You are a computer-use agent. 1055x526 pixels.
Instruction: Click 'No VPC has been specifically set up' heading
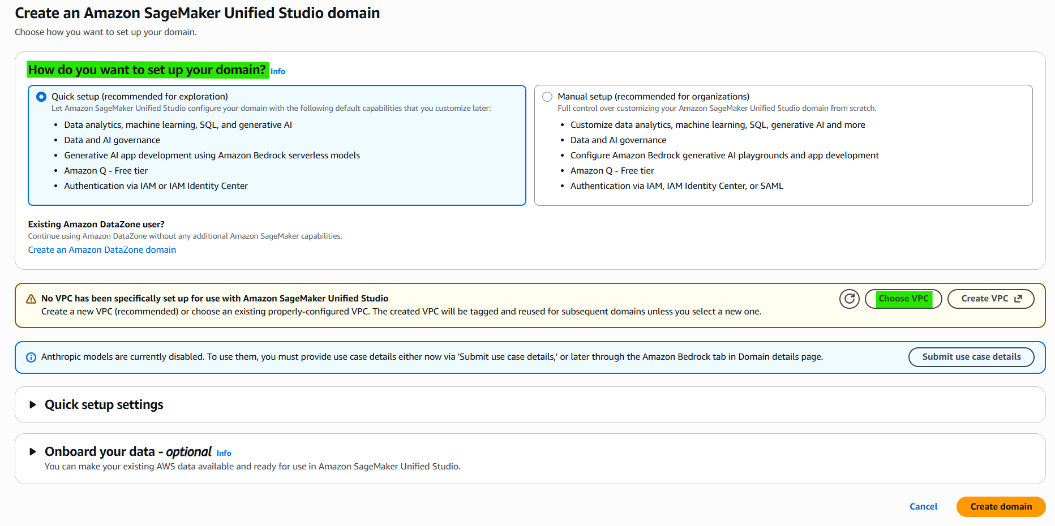[215, 299]
